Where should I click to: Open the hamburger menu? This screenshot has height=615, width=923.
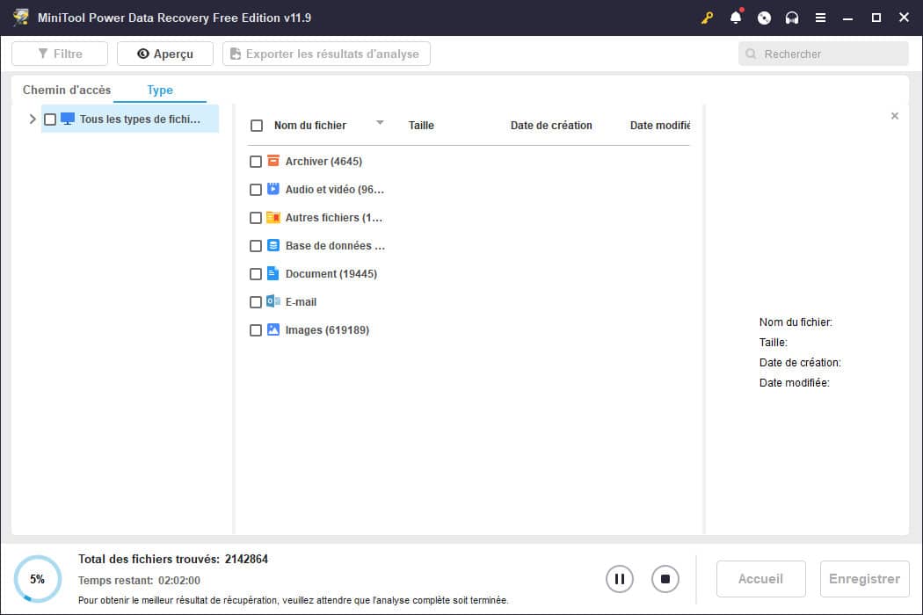(821, 17)
